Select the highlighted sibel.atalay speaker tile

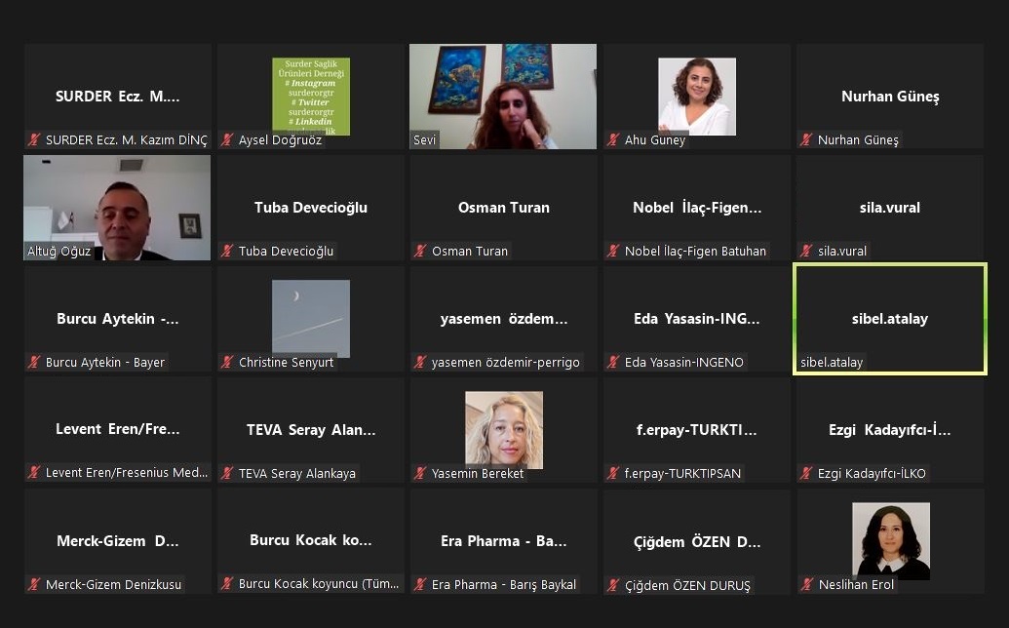coord(889,318)
